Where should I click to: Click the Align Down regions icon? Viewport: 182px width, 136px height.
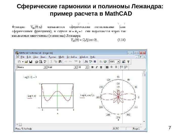[80, 62]
